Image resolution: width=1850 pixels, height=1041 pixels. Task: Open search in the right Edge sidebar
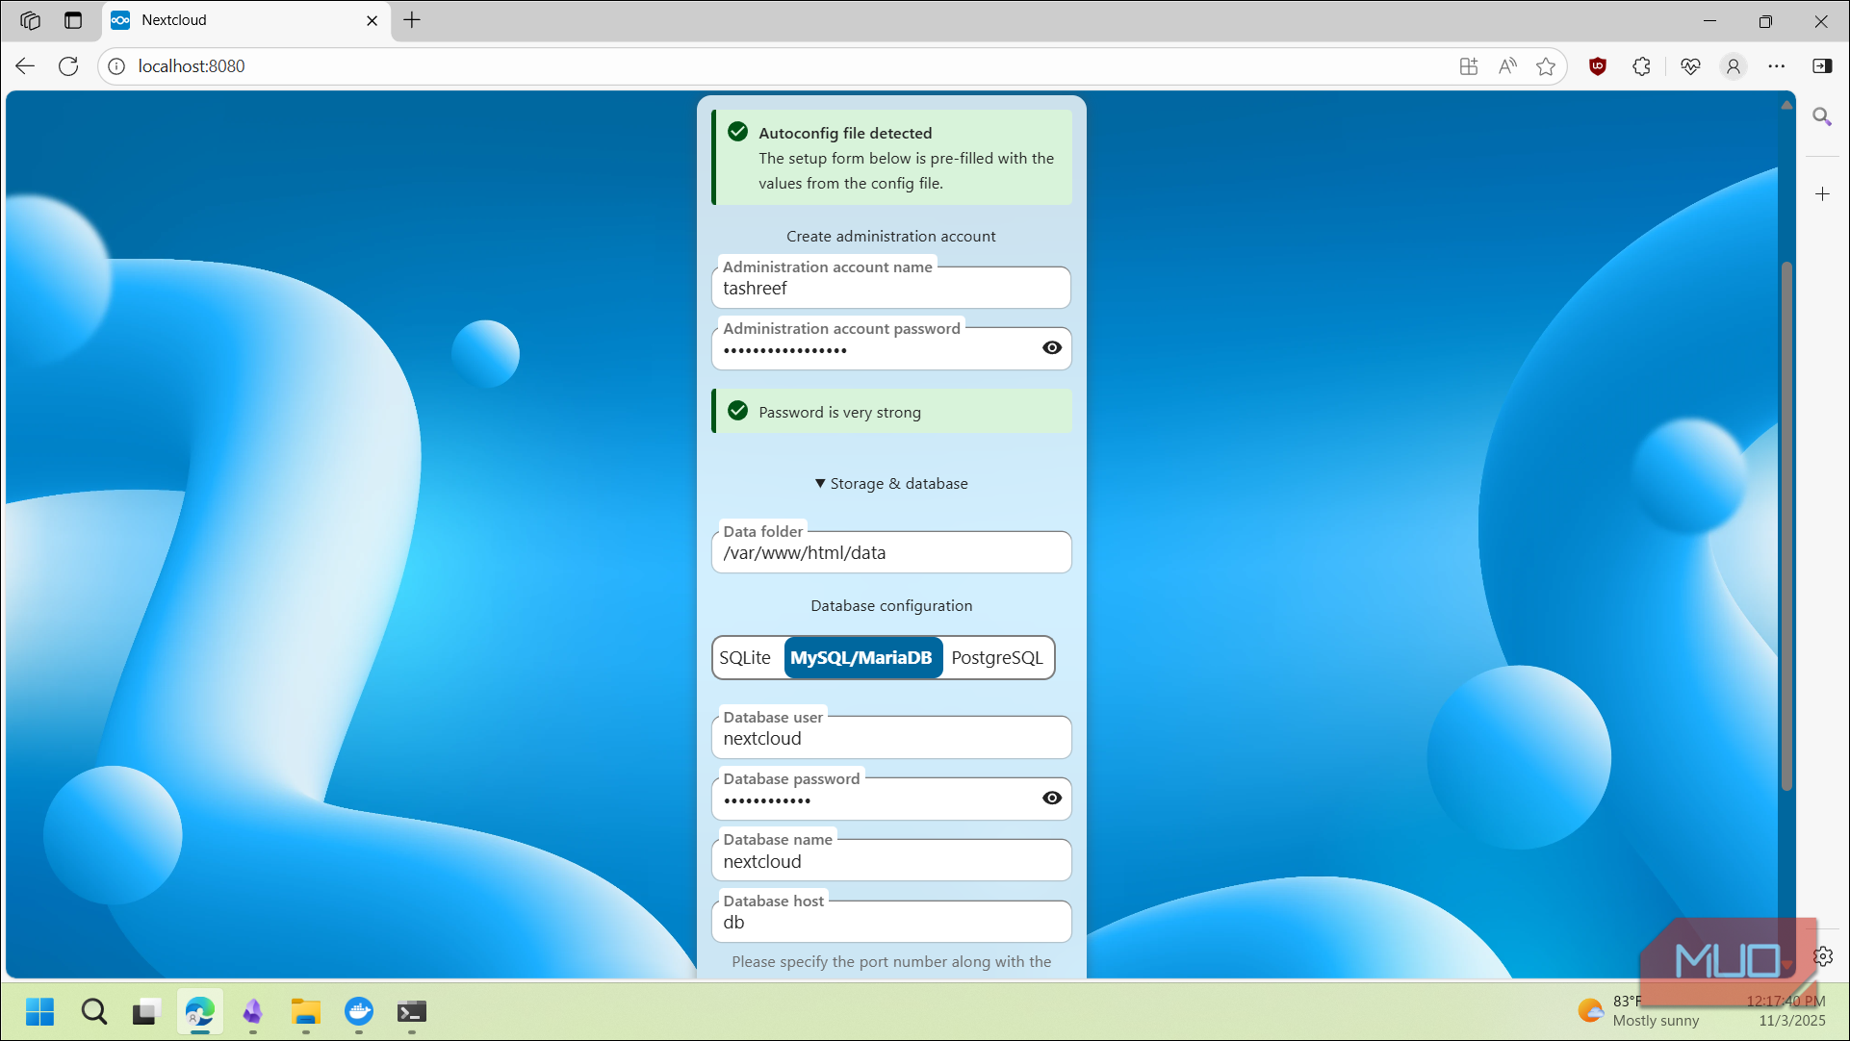[1823, 116]
